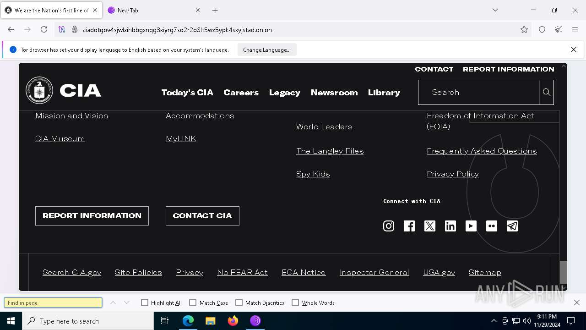Click the page vertical scrollbar thumb
Screen dimensions: 586x330
click(563, 272)
